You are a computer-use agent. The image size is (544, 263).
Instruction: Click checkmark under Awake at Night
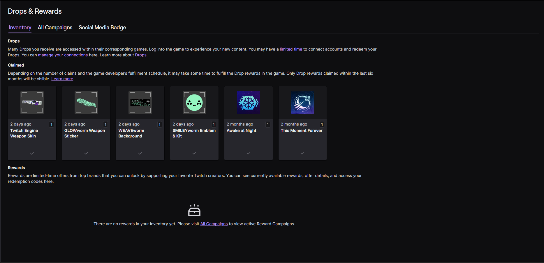tap(249, 153)
